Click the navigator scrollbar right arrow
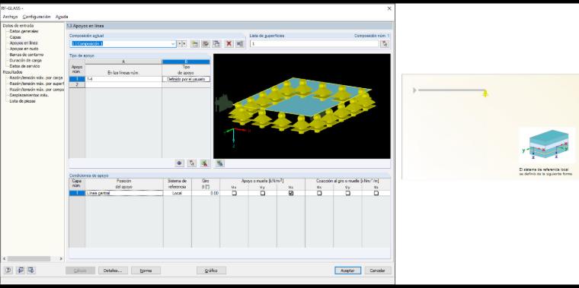 click(61, 259)
